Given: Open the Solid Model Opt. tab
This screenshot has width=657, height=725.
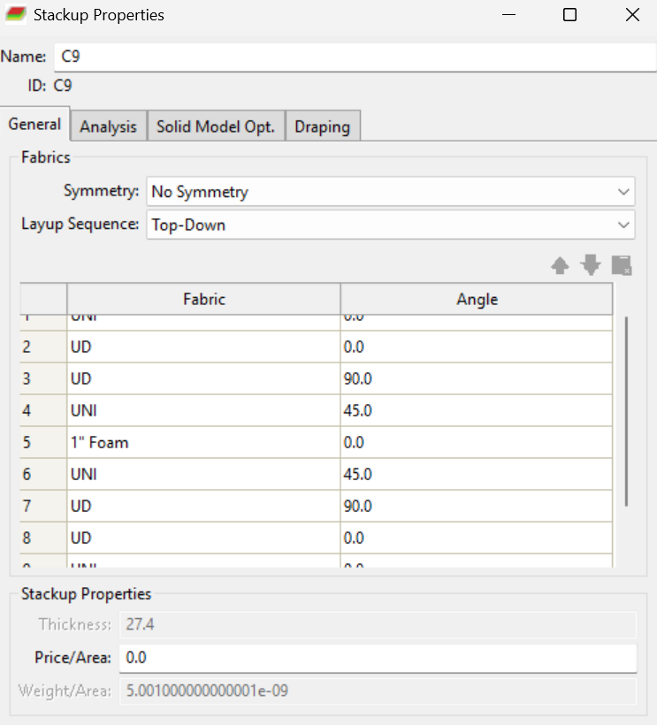Looking at the screenshot, I should click(x=216, y=126).
